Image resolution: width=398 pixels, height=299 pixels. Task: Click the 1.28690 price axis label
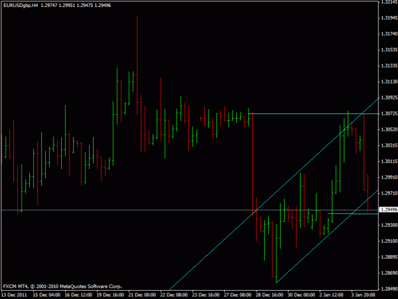point(389,273)
